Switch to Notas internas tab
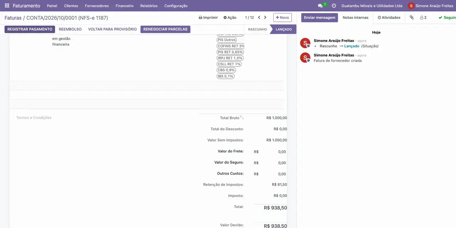Screen dimensions: 456x228 [356, 17]
